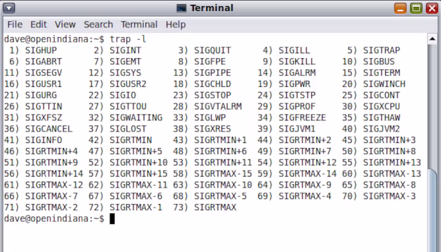Close the Terminal window
Image resolution: width=441 pixels, height=252 pixels.
pos(432,8)
